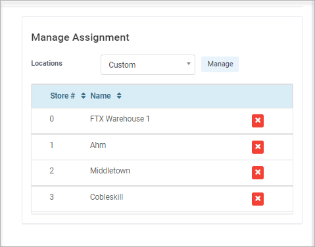Click the Store # column header
The width and height of the screenshot is (315, 247).
tap(62, 96)
